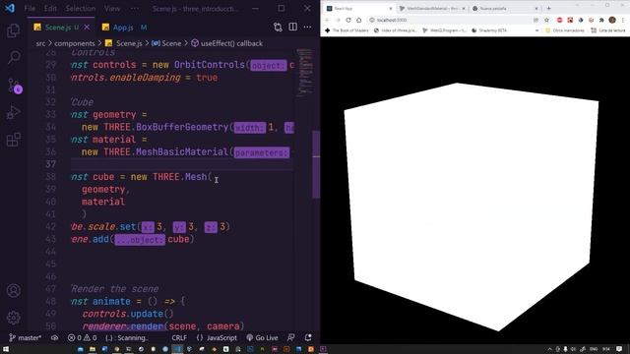Click the browser back arrow
Screen dimensions: 630x354
pyautogui.click(x=327, y=20)
